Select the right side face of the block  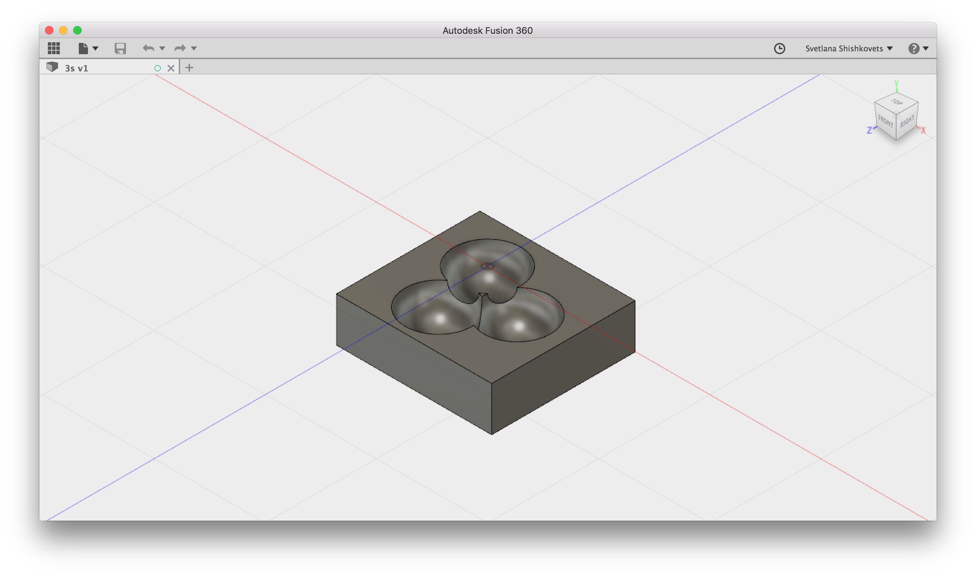(x=563, y=367)
